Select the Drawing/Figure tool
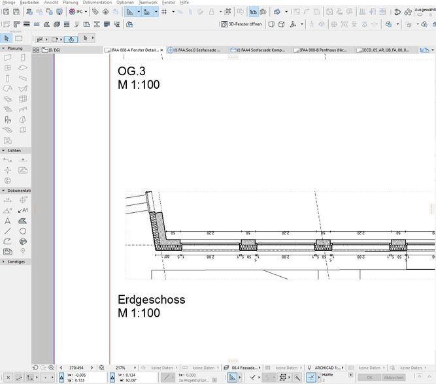The height and width of the screenshot is (384, 436). [7, 251]
